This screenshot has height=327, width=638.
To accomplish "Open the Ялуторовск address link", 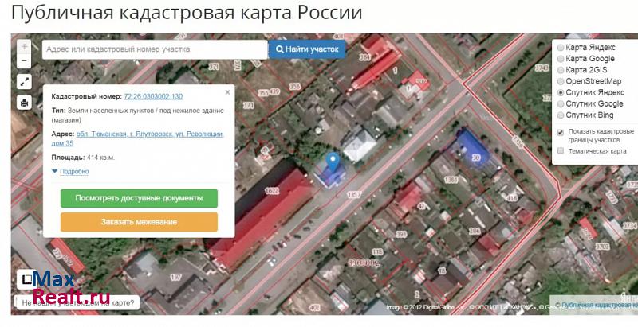I will click(x=137, y=138).
